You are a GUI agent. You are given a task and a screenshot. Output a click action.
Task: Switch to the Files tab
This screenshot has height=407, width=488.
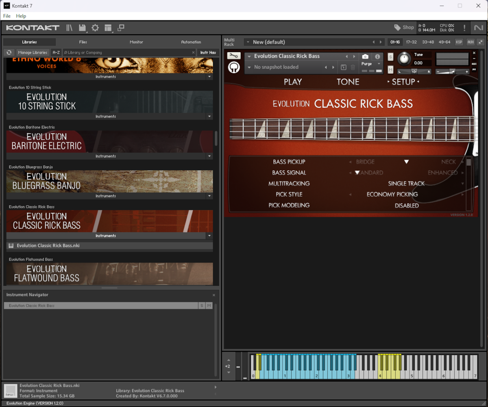pyautogui.click(x=83, y=42)
